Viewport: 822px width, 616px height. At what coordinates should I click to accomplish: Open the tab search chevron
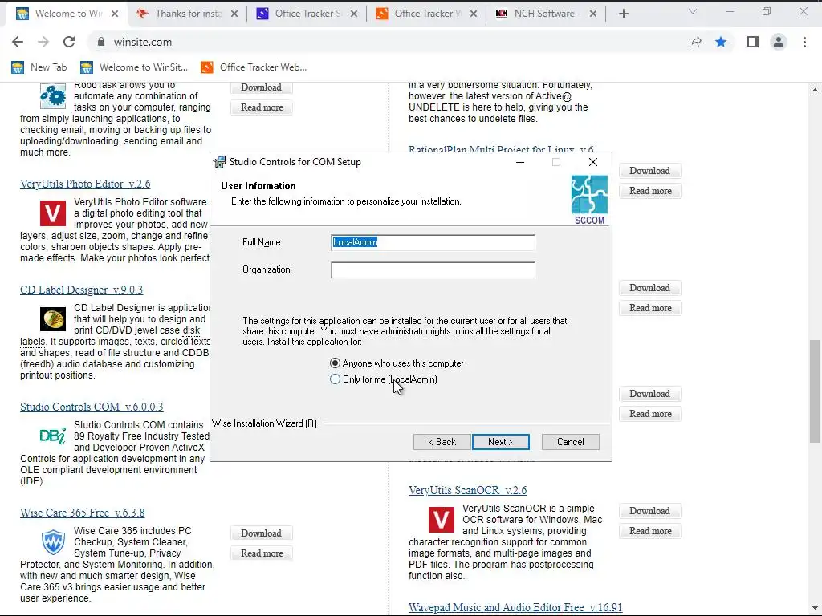point(693,11)
